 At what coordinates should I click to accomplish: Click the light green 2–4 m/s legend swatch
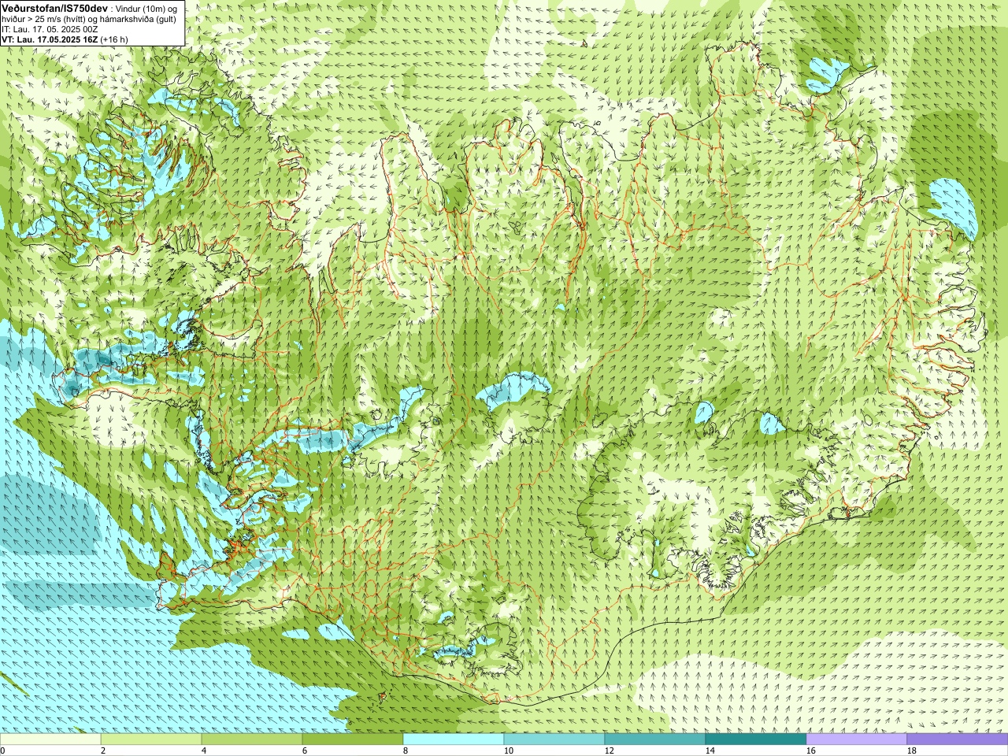click(x=151, y=739)
